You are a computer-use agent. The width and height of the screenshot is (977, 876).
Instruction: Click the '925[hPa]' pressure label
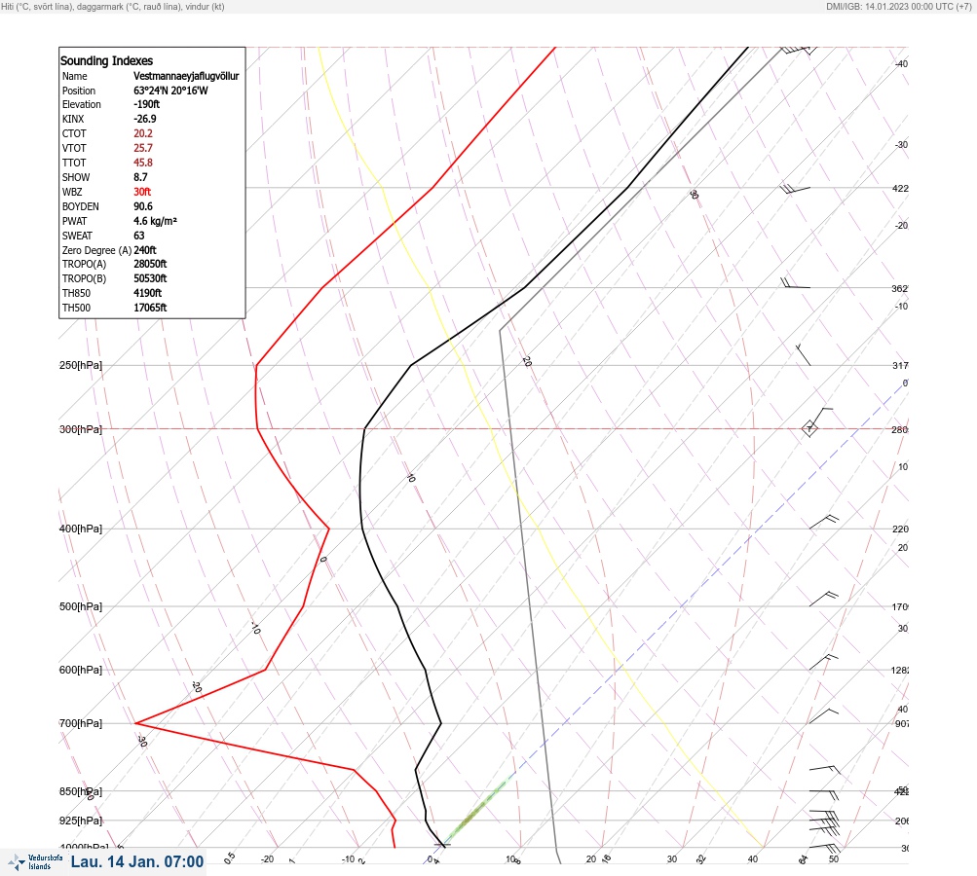pyautogui.click(x=81, y=821)
